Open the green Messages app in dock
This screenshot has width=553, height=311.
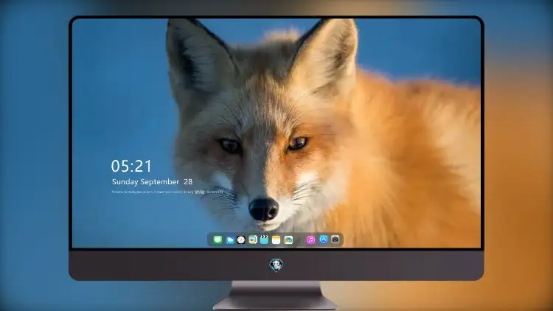pyautogui.click(x=218, y=240)
